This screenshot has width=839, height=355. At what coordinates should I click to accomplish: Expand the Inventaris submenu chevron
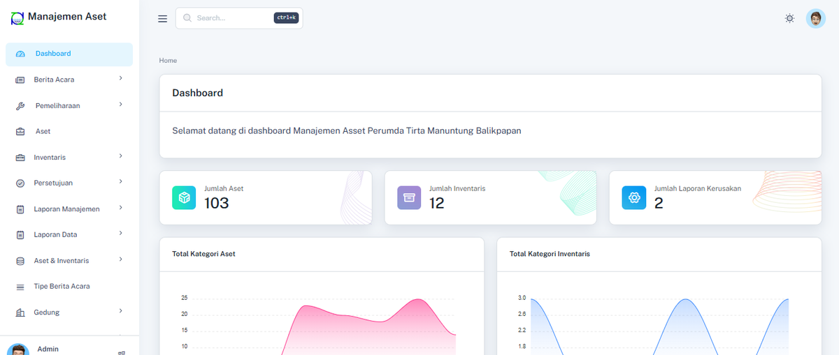coord(121,156)
